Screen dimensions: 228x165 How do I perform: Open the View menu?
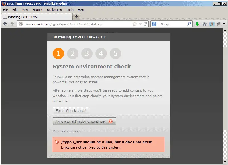[25, 10]
